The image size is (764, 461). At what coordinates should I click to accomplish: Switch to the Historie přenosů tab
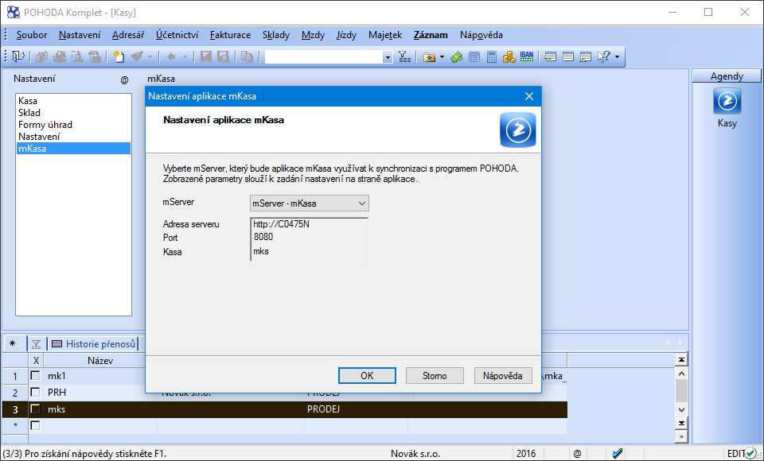[x=94, y=344]
